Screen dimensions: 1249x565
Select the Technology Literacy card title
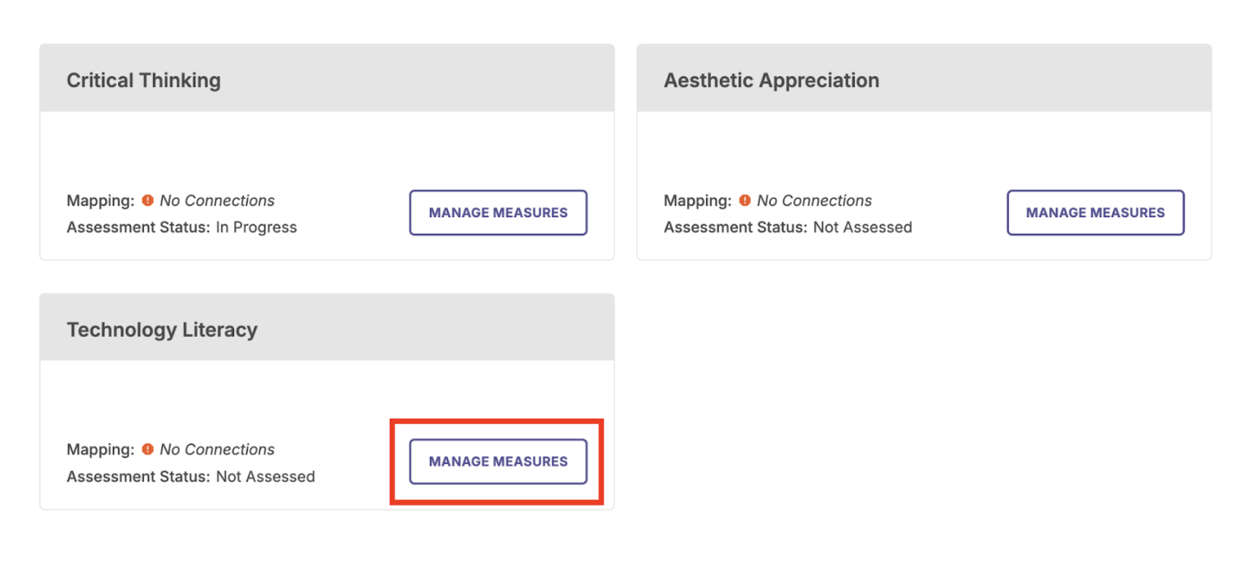[162, 330]
